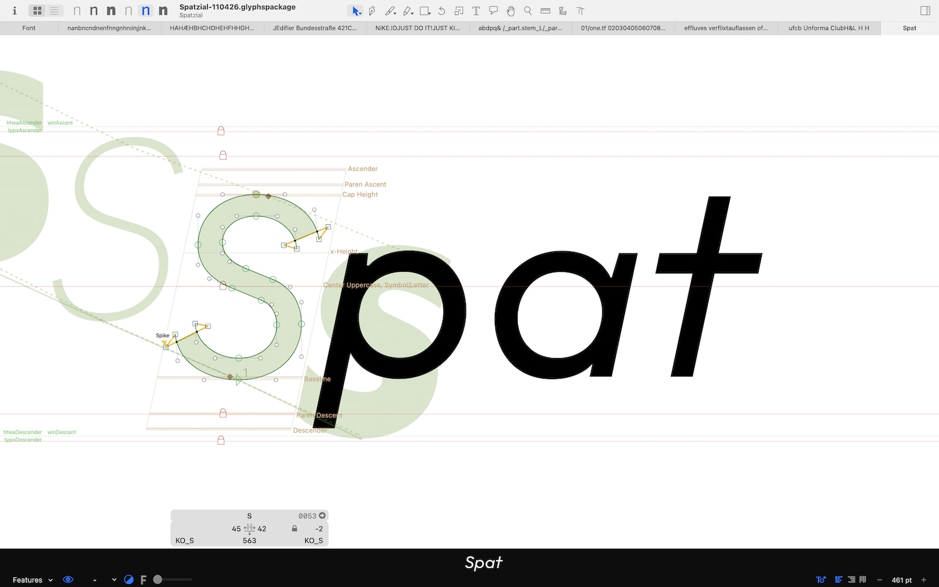The height and width of the screenshot is (587, 939).
Task: Select the fourth thin italic master n icon
Action: pyautogui.click(x=129, y=11)
